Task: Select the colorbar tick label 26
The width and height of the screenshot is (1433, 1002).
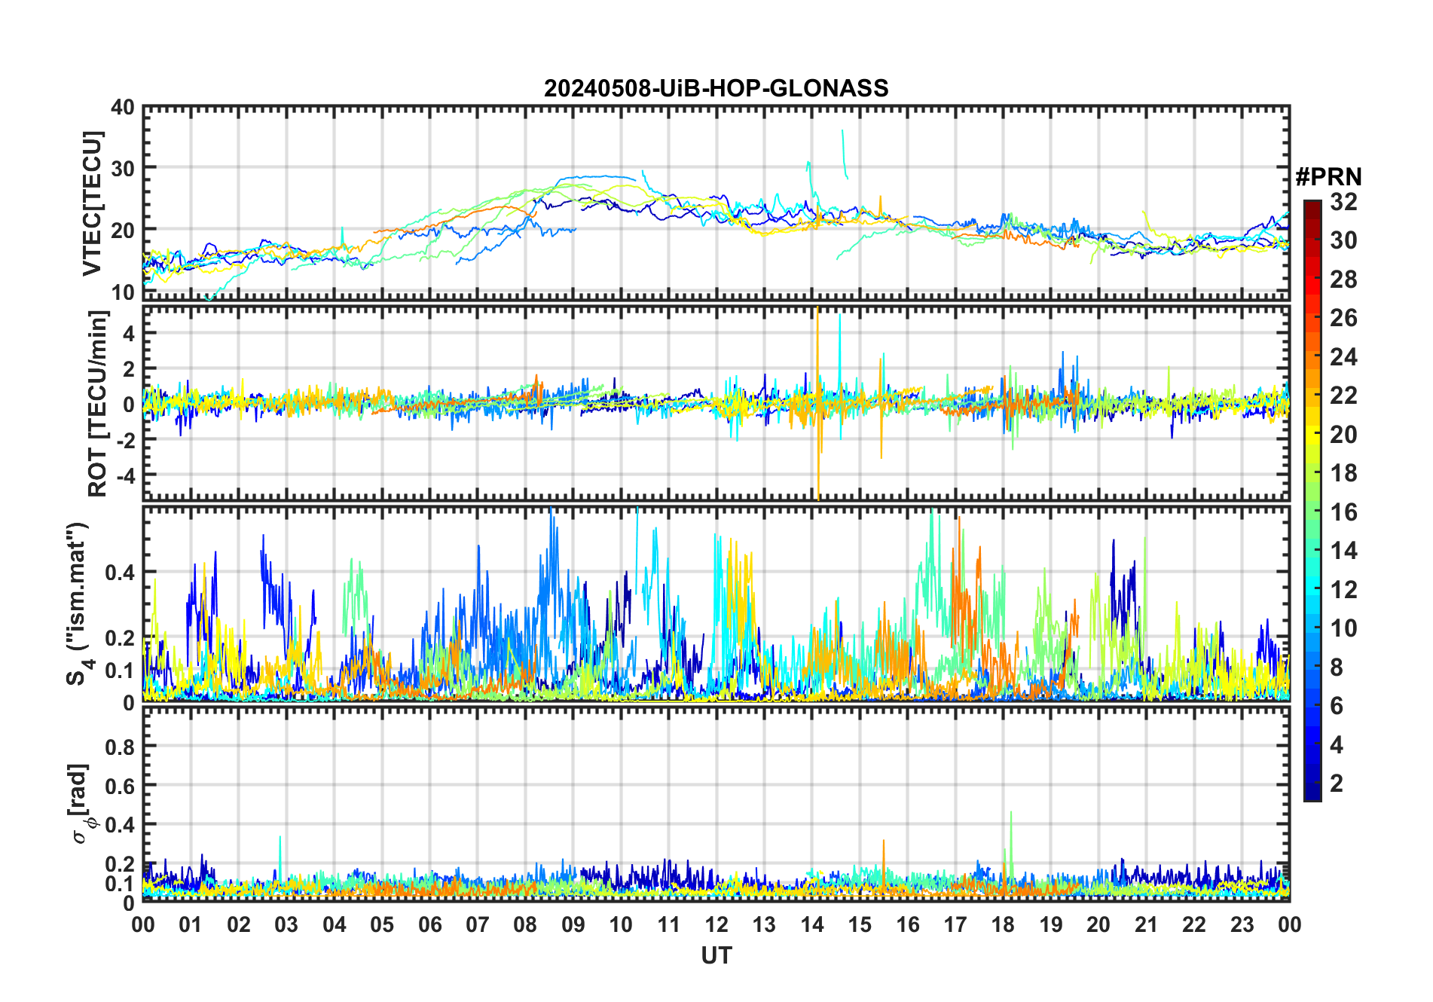Action: click(x=1343, y=318)
